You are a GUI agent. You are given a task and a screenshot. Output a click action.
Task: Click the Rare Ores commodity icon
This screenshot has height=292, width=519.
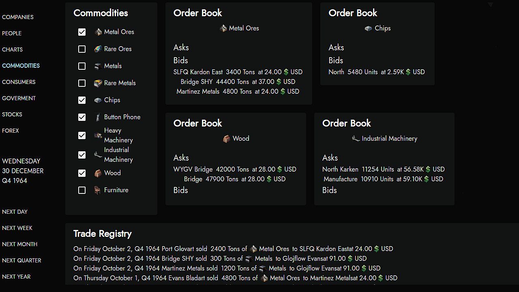pyautogui.click(x=98, y=49)
